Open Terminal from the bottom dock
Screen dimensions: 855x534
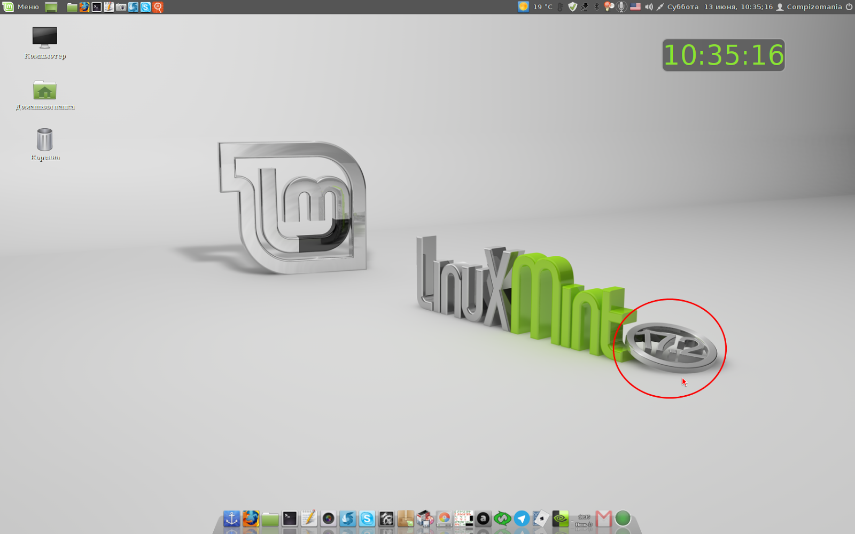click(290, 518)
